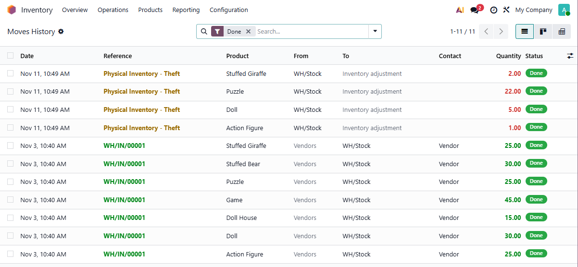The image size is (578, 267).
Task: Check the Stuffed Bear row checkbox
Action: tap(11, 164)
